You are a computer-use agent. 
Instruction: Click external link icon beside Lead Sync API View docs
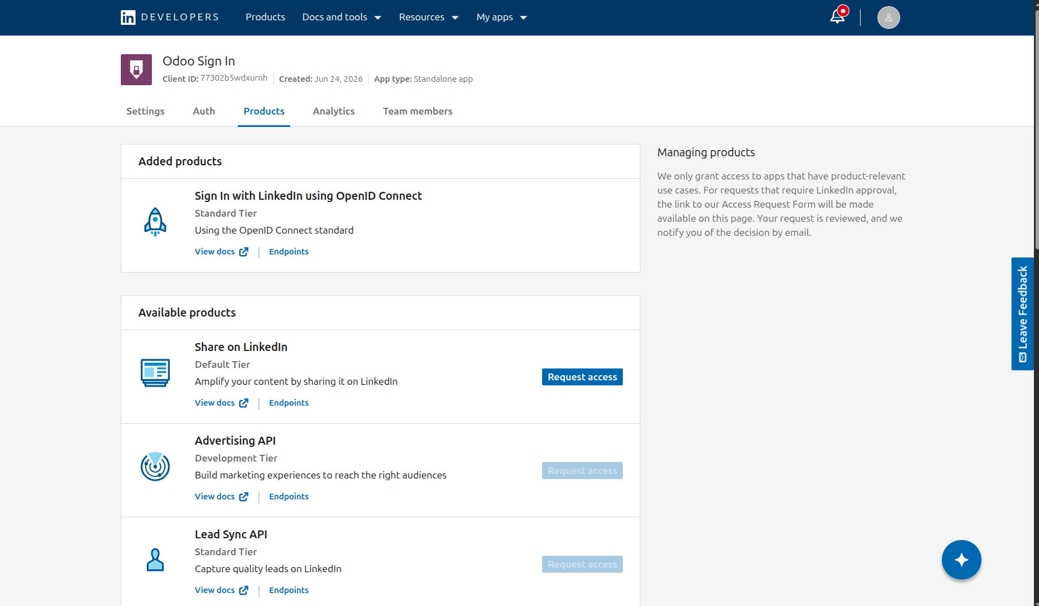(x=243, y=590)
